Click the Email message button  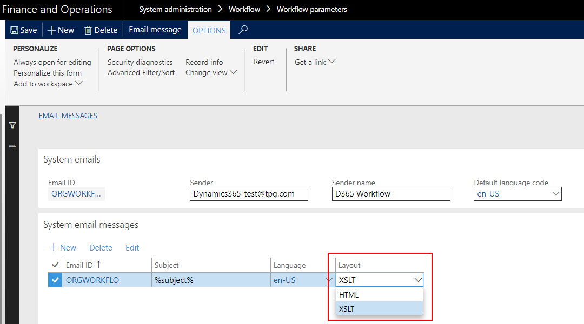[x=155, y=30]
